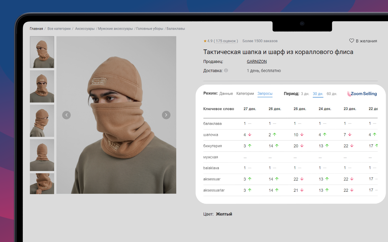The height and width of the screenshot is (242, 388).
Task: Click the up arrow in aksessuar 24 дек. cell
Action: click(x=327, y=179)
